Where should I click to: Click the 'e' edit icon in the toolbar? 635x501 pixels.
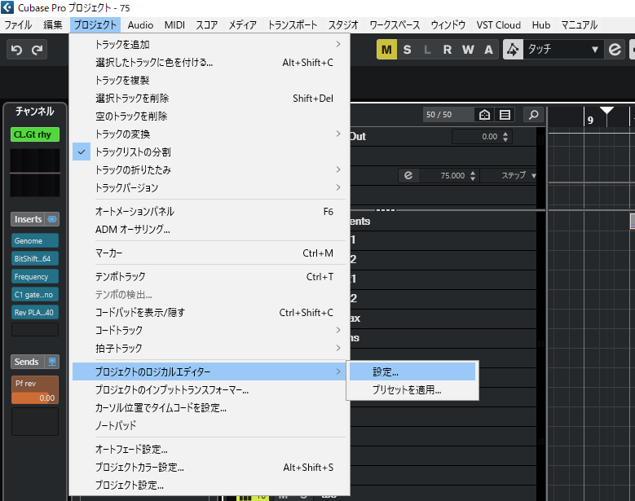pyautogui.click(x=615, y=50)
